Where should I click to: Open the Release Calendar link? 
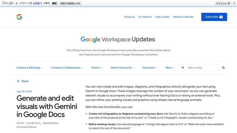(183, 17)
